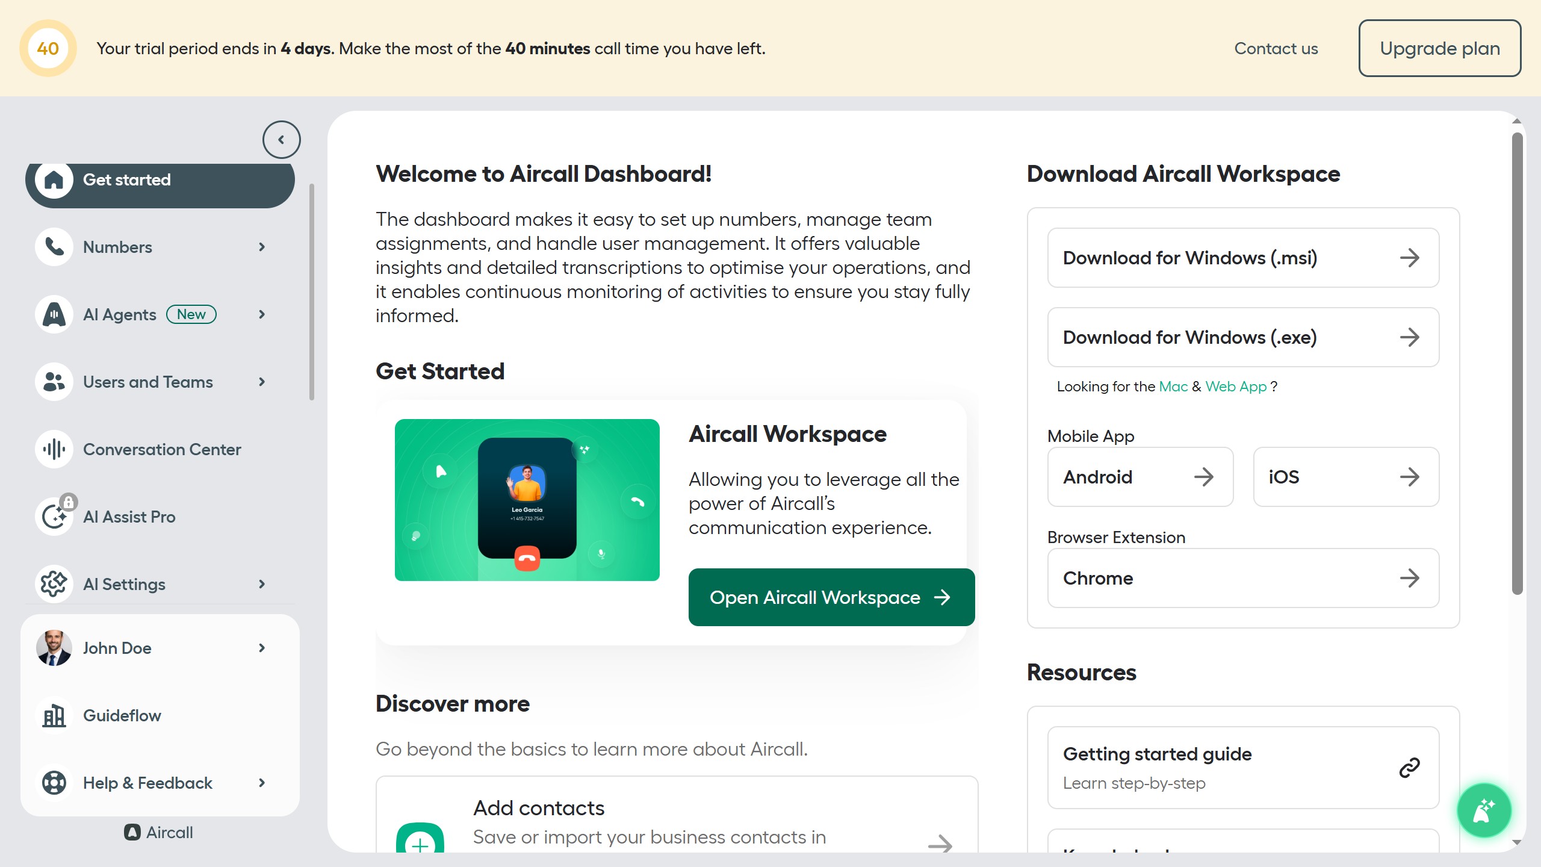The height and width of the screenshot is (867, 1541).
Task: Click the New badge beside AI Agents
Action: click(191, 314)
